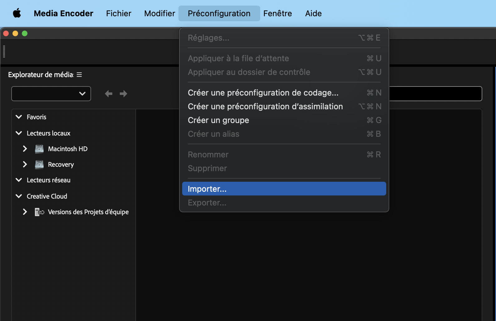Select the Macintosh HD drive icon
Image resolution: width=496 pixels, height=321 pixels.
pyautogui.click(x=39, y=149)
